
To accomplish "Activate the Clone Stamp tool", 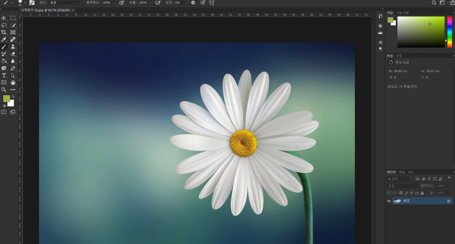I will 13,47.
